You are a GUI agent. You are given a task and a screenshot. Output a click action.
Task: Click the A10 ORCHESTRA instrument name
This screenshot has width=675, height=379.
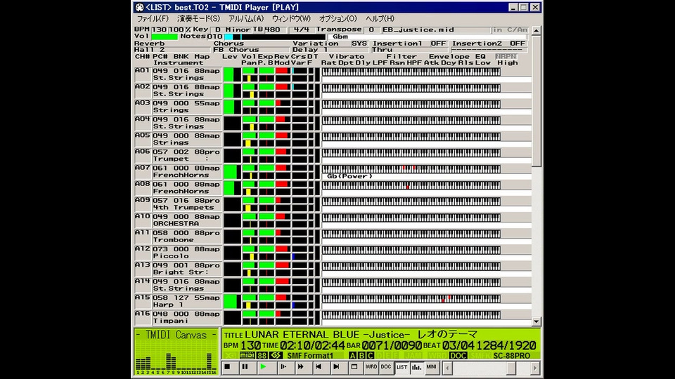pyautogui.click(x=176, y=224)
